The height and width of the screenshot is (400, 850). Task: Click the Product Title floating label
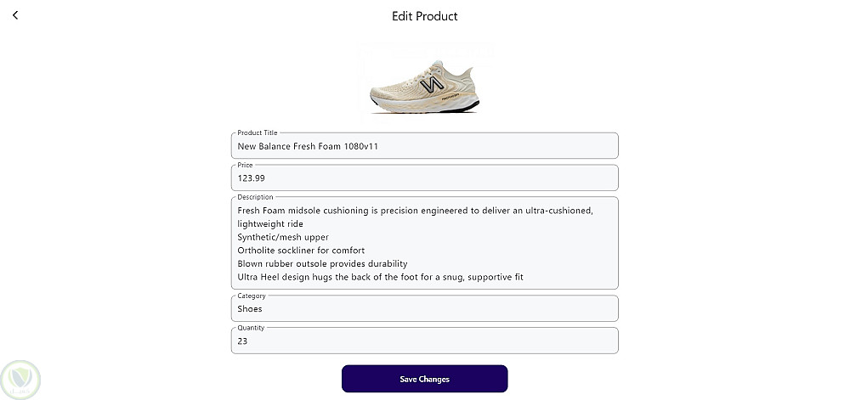coord(258,132)
